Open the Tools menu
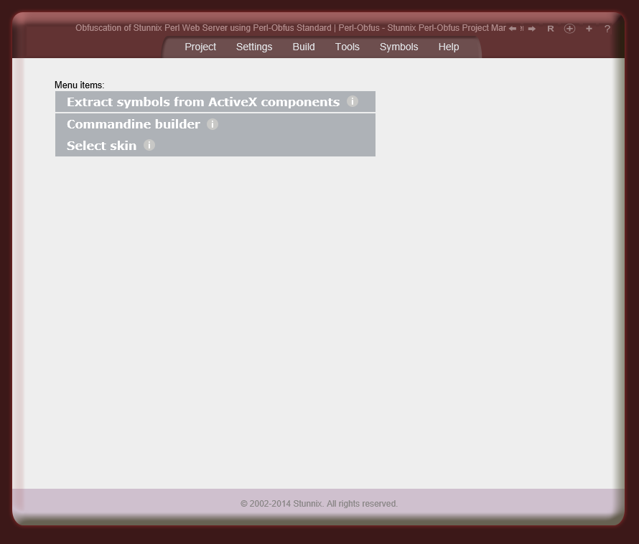The width and height of the screenshot is (639, 544). point(347,47)
